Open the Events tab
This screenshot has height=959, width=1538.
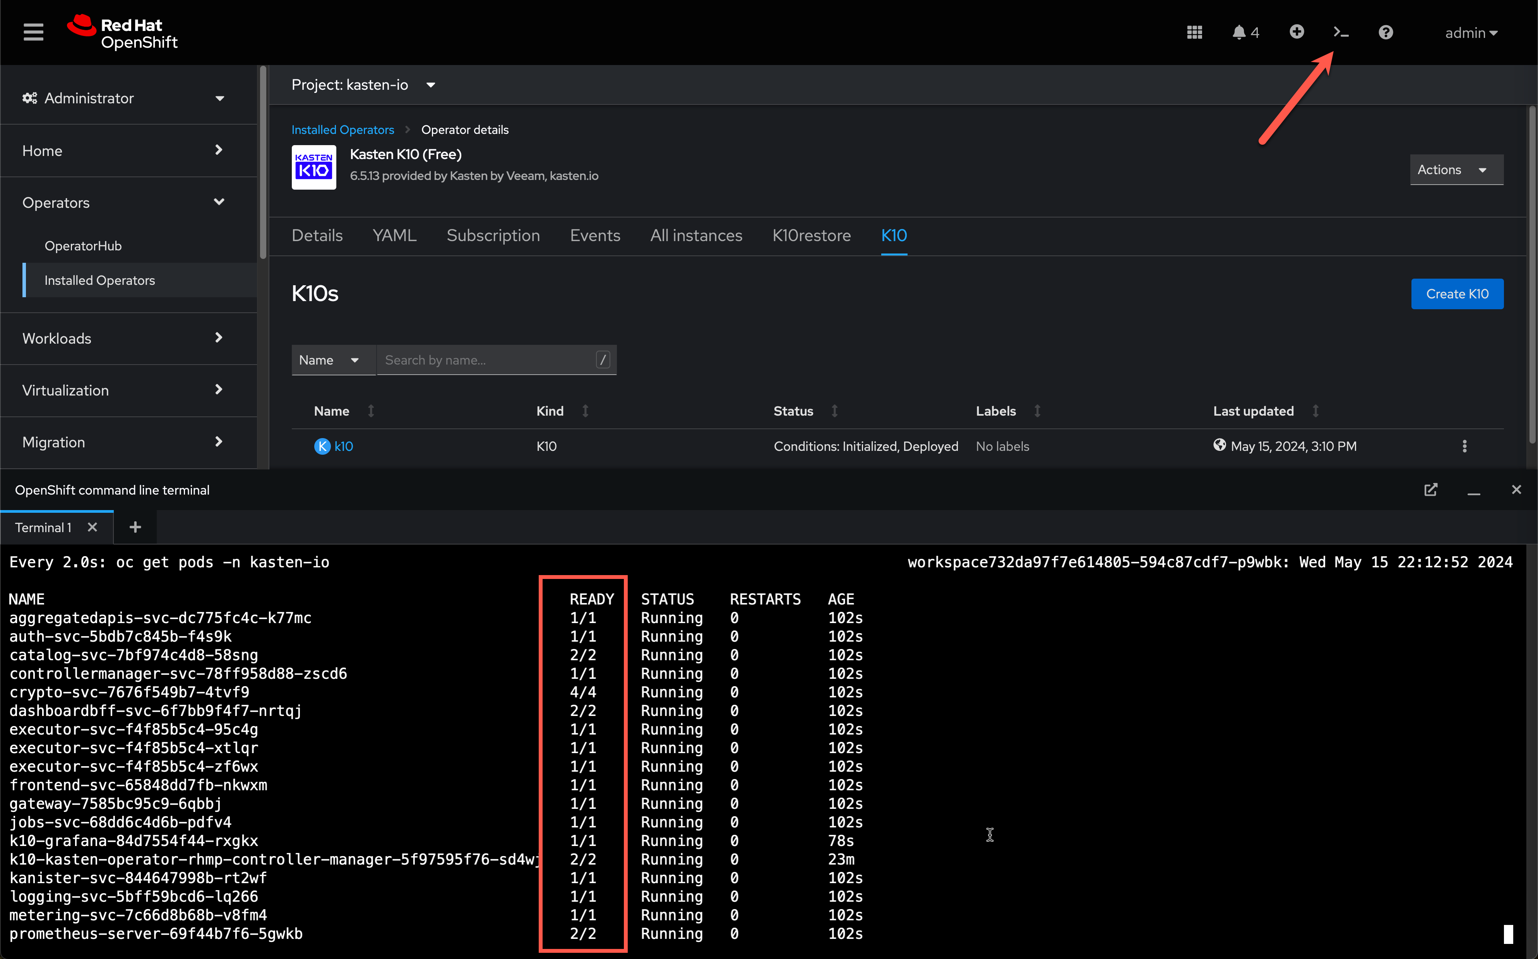click(x=595, y=235)
